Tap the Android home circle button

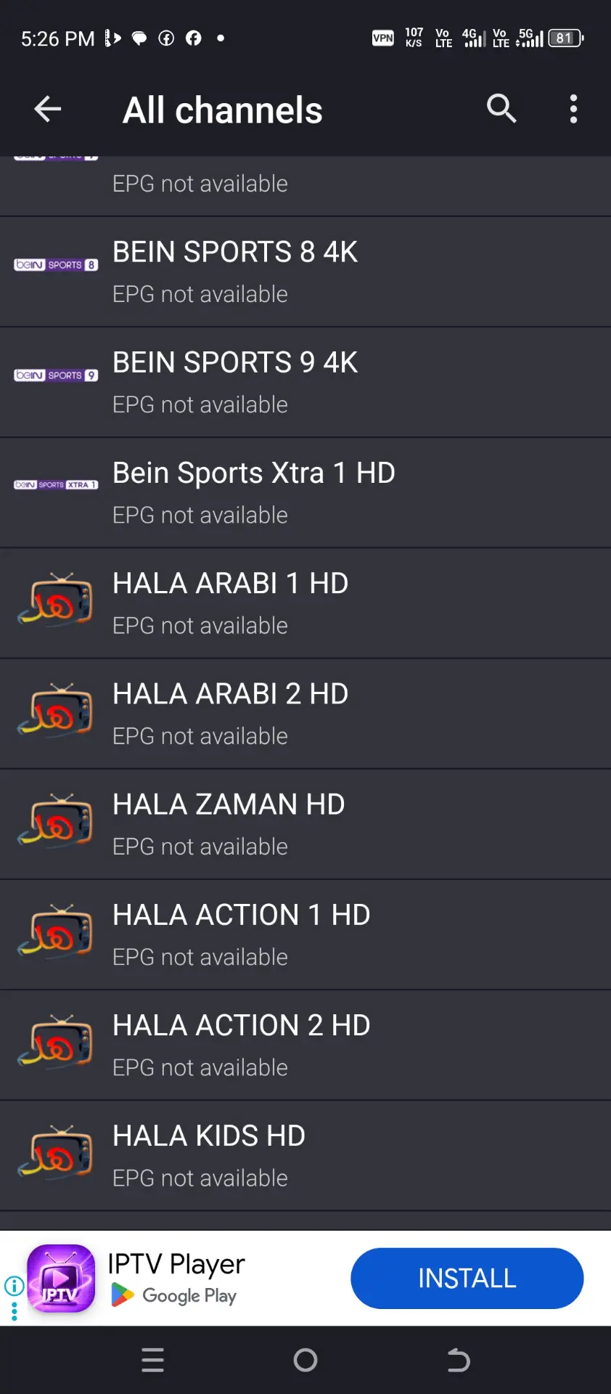[305, 1360]
